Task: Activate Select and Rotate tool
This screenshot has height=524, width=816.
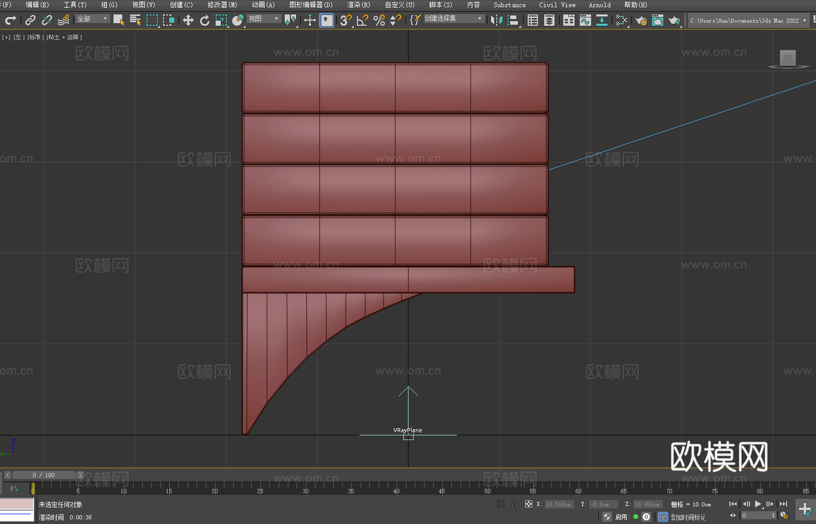Action: tap(205, 20)
